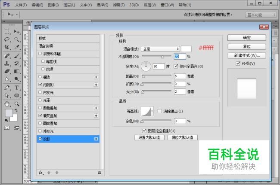The height and width of the screenshot is (185, 280).
Task: Select the Brush tool
Action: (x=17, y=56)
